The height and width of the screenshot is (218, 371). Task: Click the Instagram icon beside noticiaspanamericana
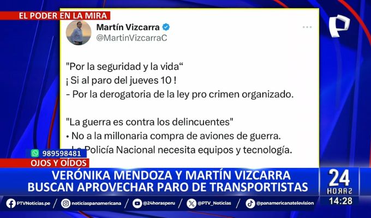(x=65, y=204)
